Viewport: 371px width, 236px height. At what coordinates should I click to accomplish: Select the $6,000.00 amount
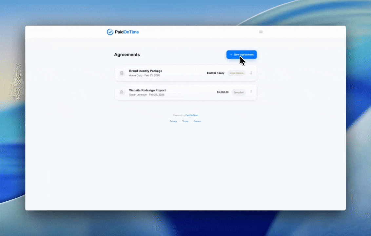pos(223,92)
